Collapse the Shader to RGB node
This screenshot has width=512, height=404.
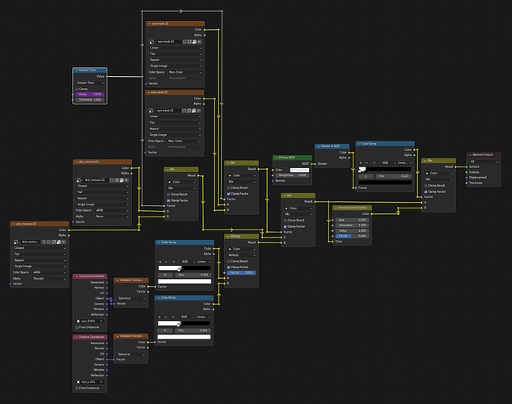click(319, 146)
